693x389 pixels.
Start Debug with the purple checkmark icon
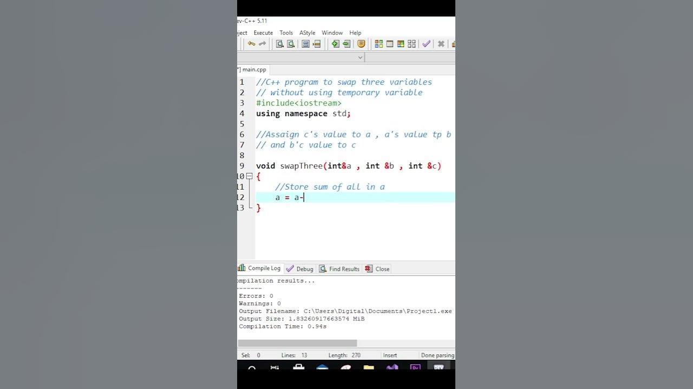coord(426,44)
